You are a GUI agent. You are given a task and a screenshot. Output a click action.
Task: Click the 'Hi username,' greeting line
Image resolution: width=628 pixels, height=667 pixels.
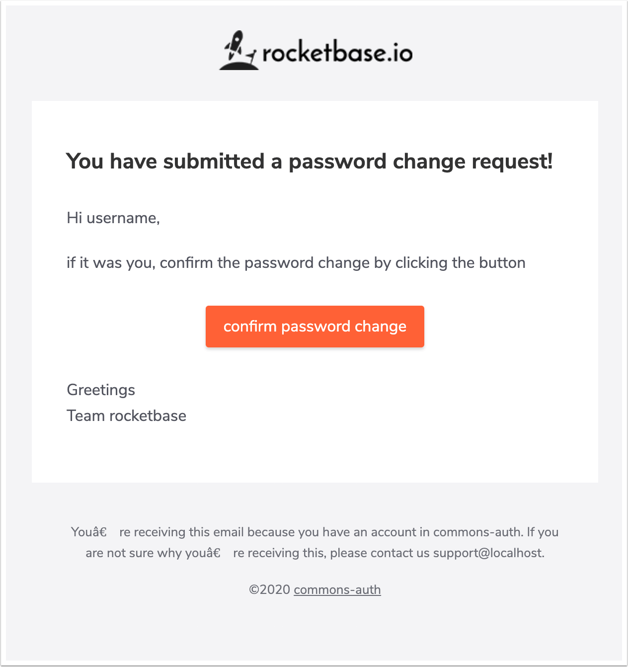click(x=113, y=218)
